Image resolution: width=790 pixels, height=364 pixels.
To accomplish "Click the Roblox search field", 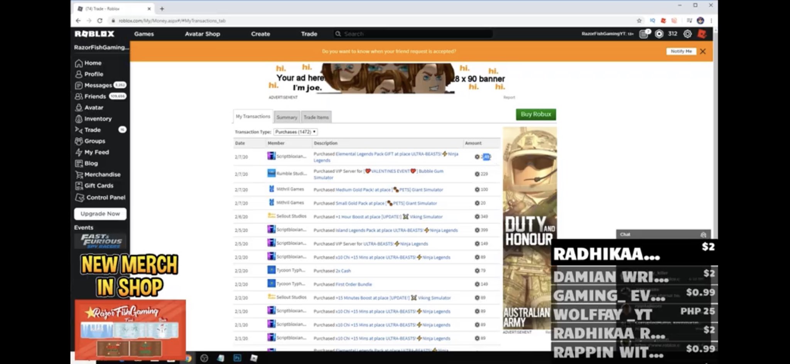I will point(413,34).
